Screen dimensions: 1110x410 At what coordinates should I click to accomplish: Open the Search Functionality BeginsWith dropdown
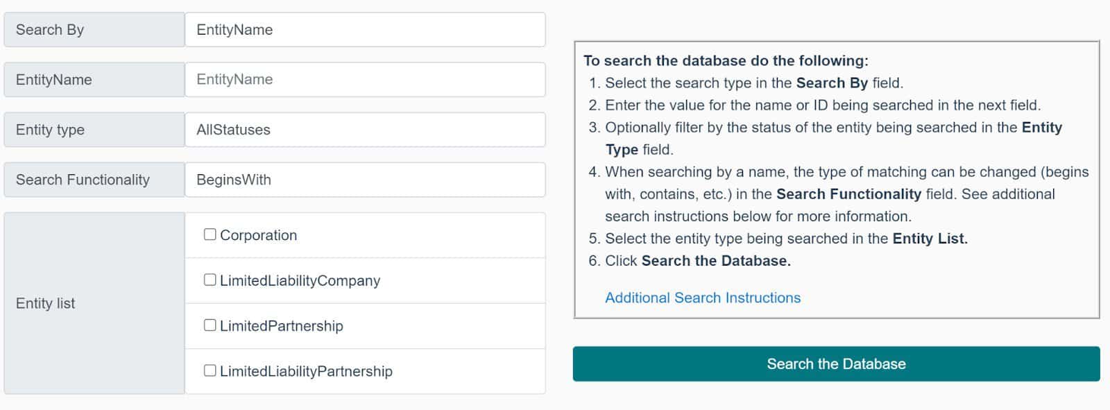(x=365, y=180)
